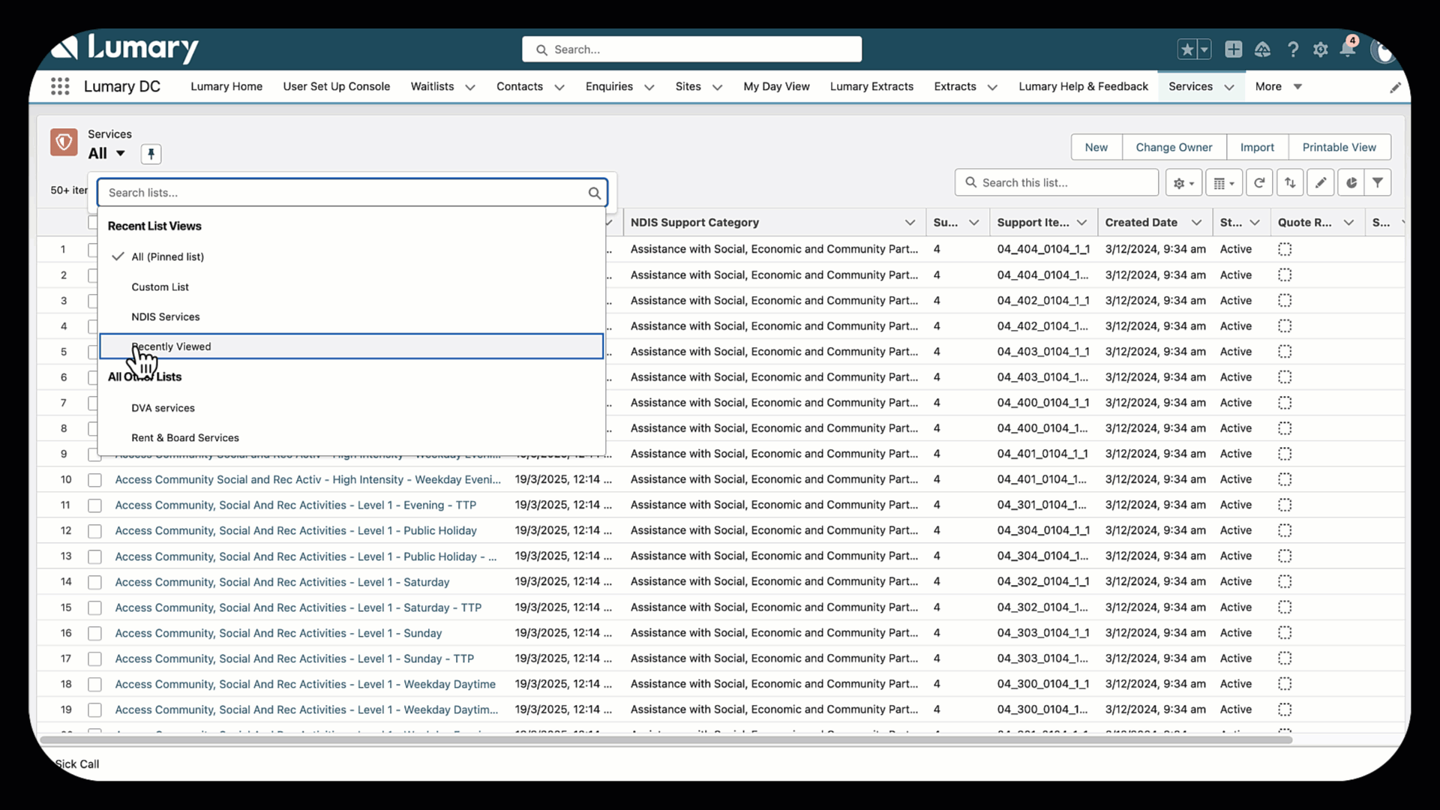Open the list view chart icon
Screen dimensions: 1440x810
[1351, 182]
